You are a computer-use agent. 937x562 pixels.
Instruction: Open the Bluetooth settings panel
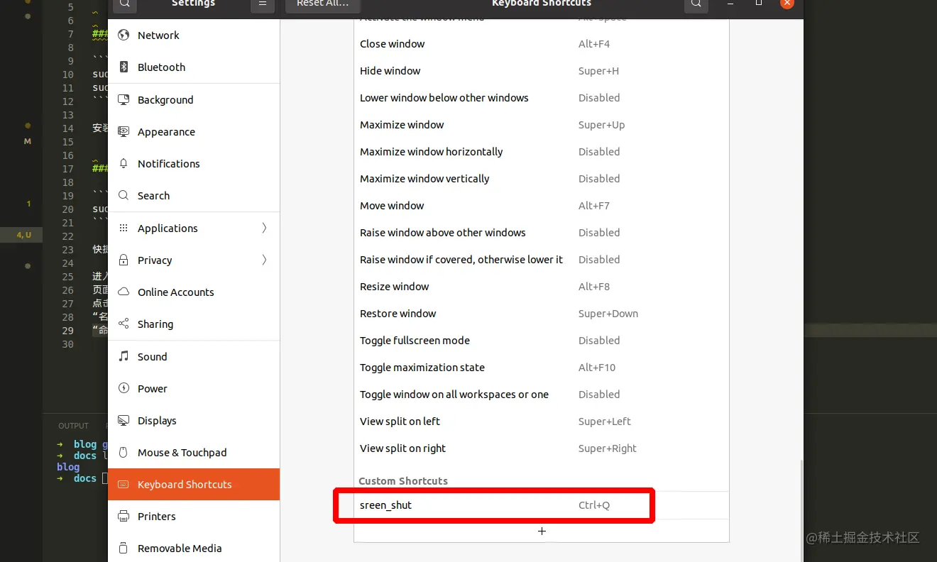point(194,67)
